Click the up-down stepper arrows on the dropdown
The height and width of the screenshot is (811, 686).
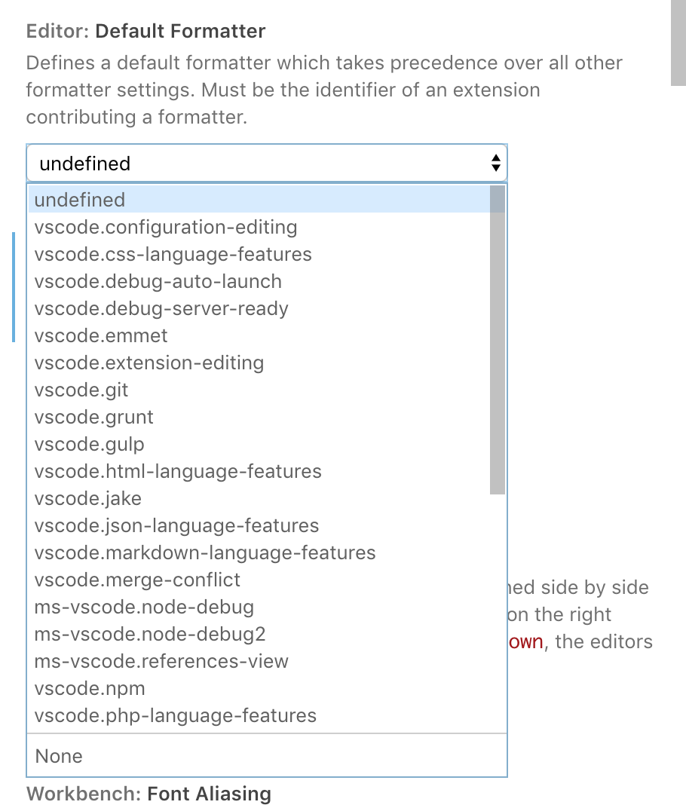(x=495, y=163)
